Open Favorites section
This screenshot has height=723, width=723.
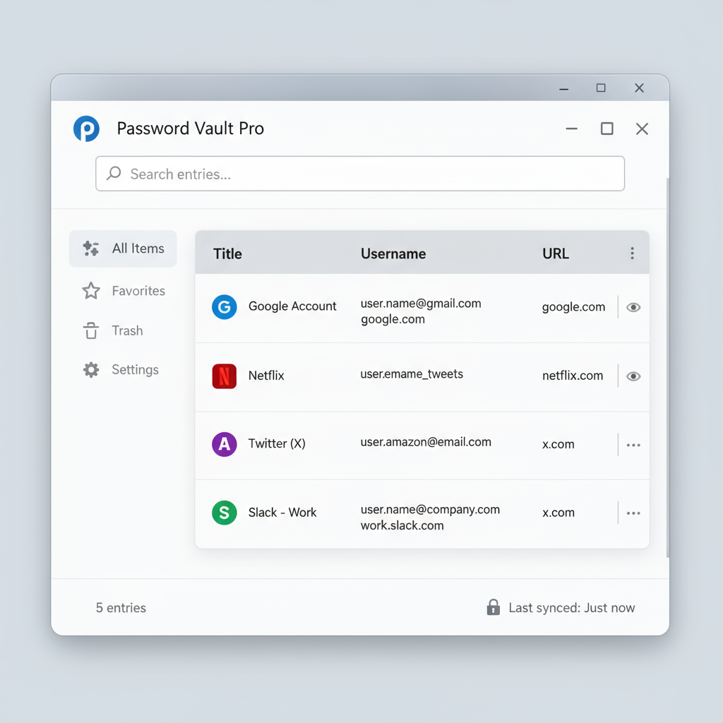(x=123, y=291)
